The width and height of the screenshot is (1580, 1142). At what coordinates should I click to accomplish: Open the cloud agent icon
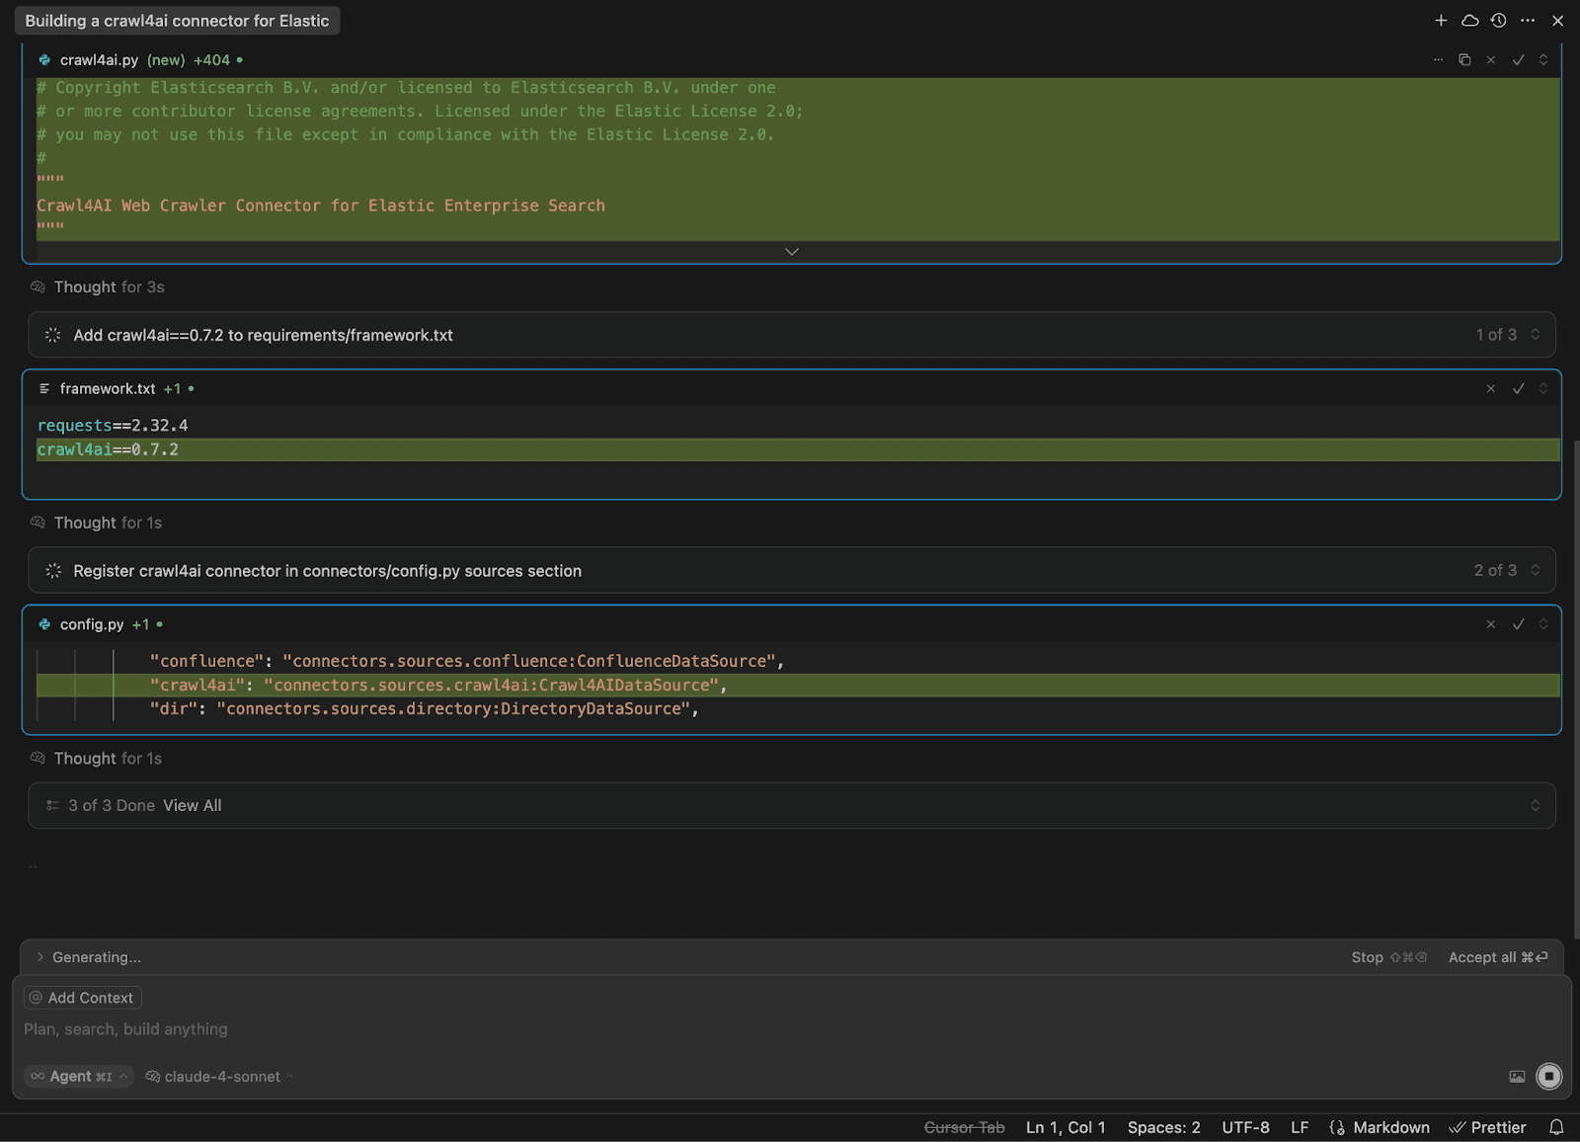coord(1469,21)
